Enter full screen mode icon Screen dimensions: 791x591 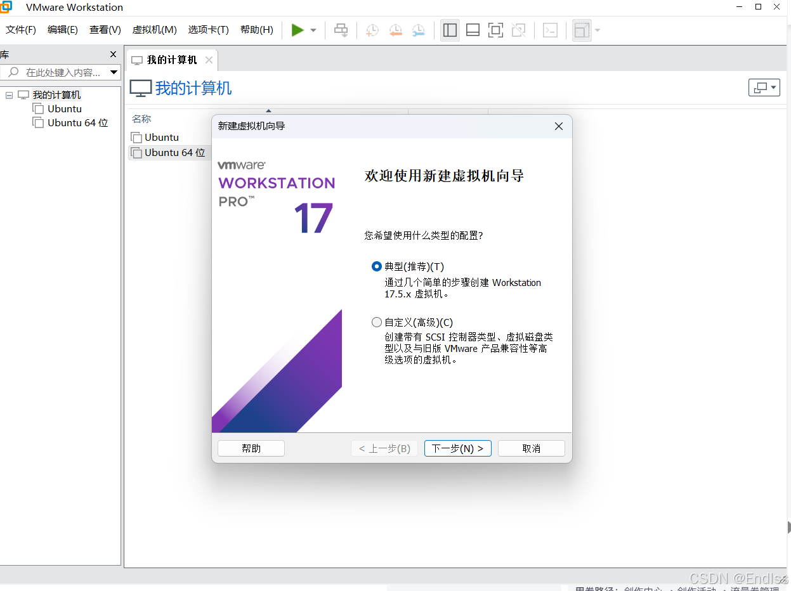click(495, 30)
